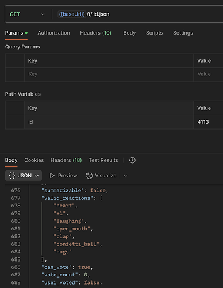The image size is (223, 288).
Task: Click the Preview button
Action: pyautogui.click(x=63, y=176)
